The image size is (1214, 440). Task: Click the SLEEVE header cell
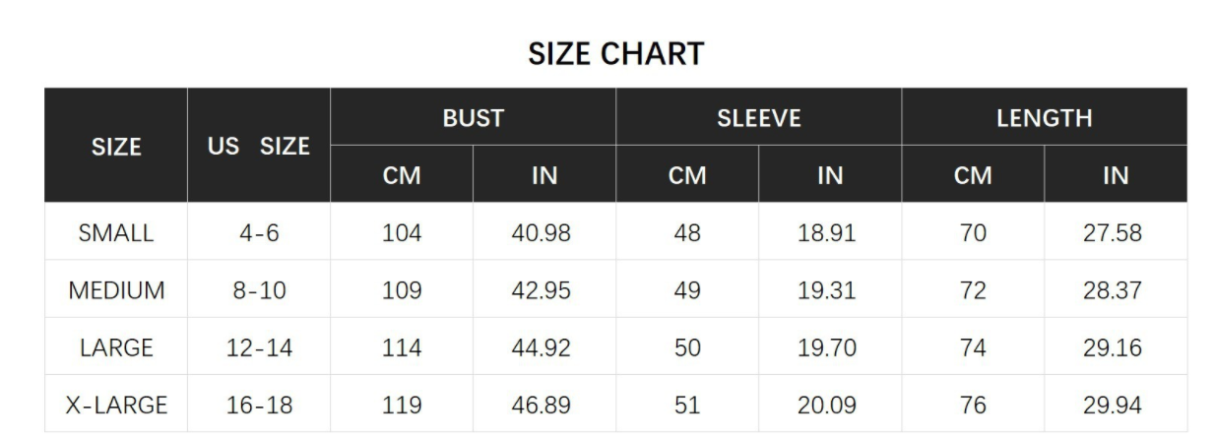pos(758,118)
